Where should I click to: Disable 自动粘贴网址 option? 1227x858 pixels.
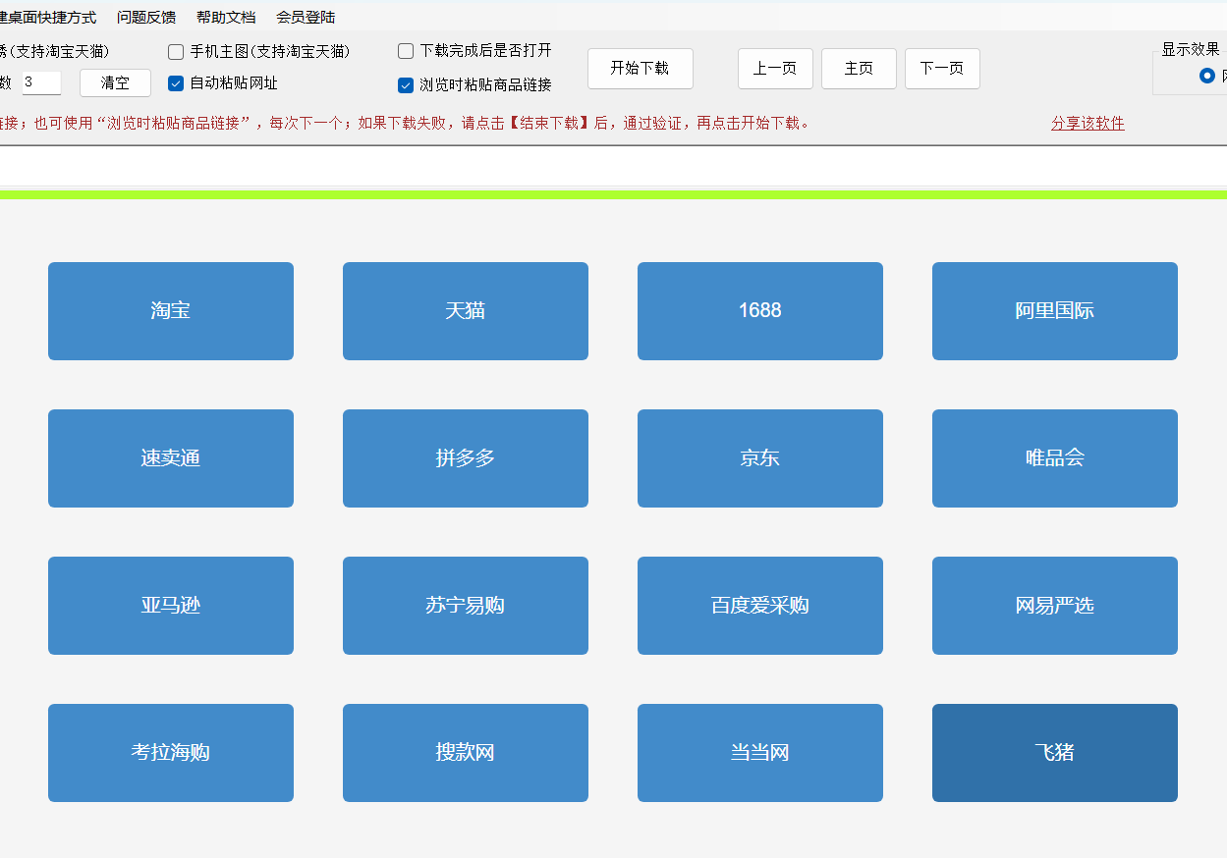[x=176, y=85]
